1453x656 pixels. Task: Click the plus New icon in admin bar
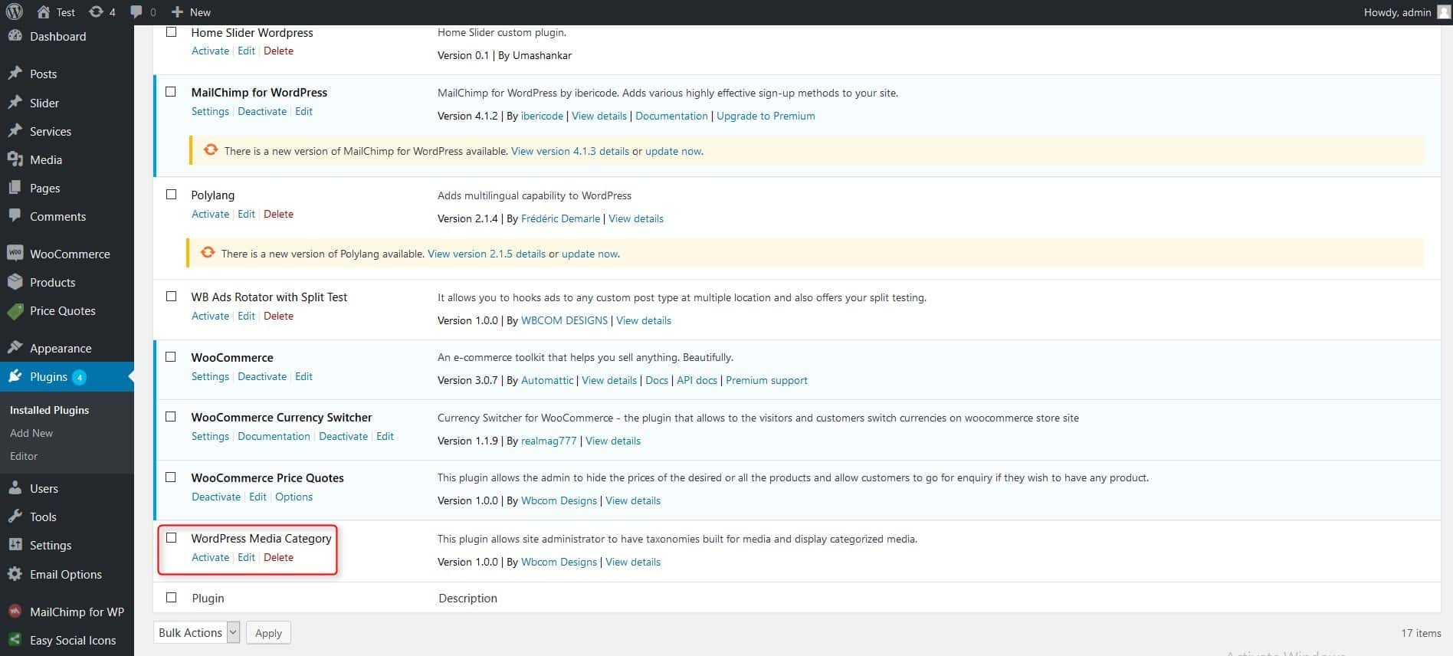pos(177,12)
